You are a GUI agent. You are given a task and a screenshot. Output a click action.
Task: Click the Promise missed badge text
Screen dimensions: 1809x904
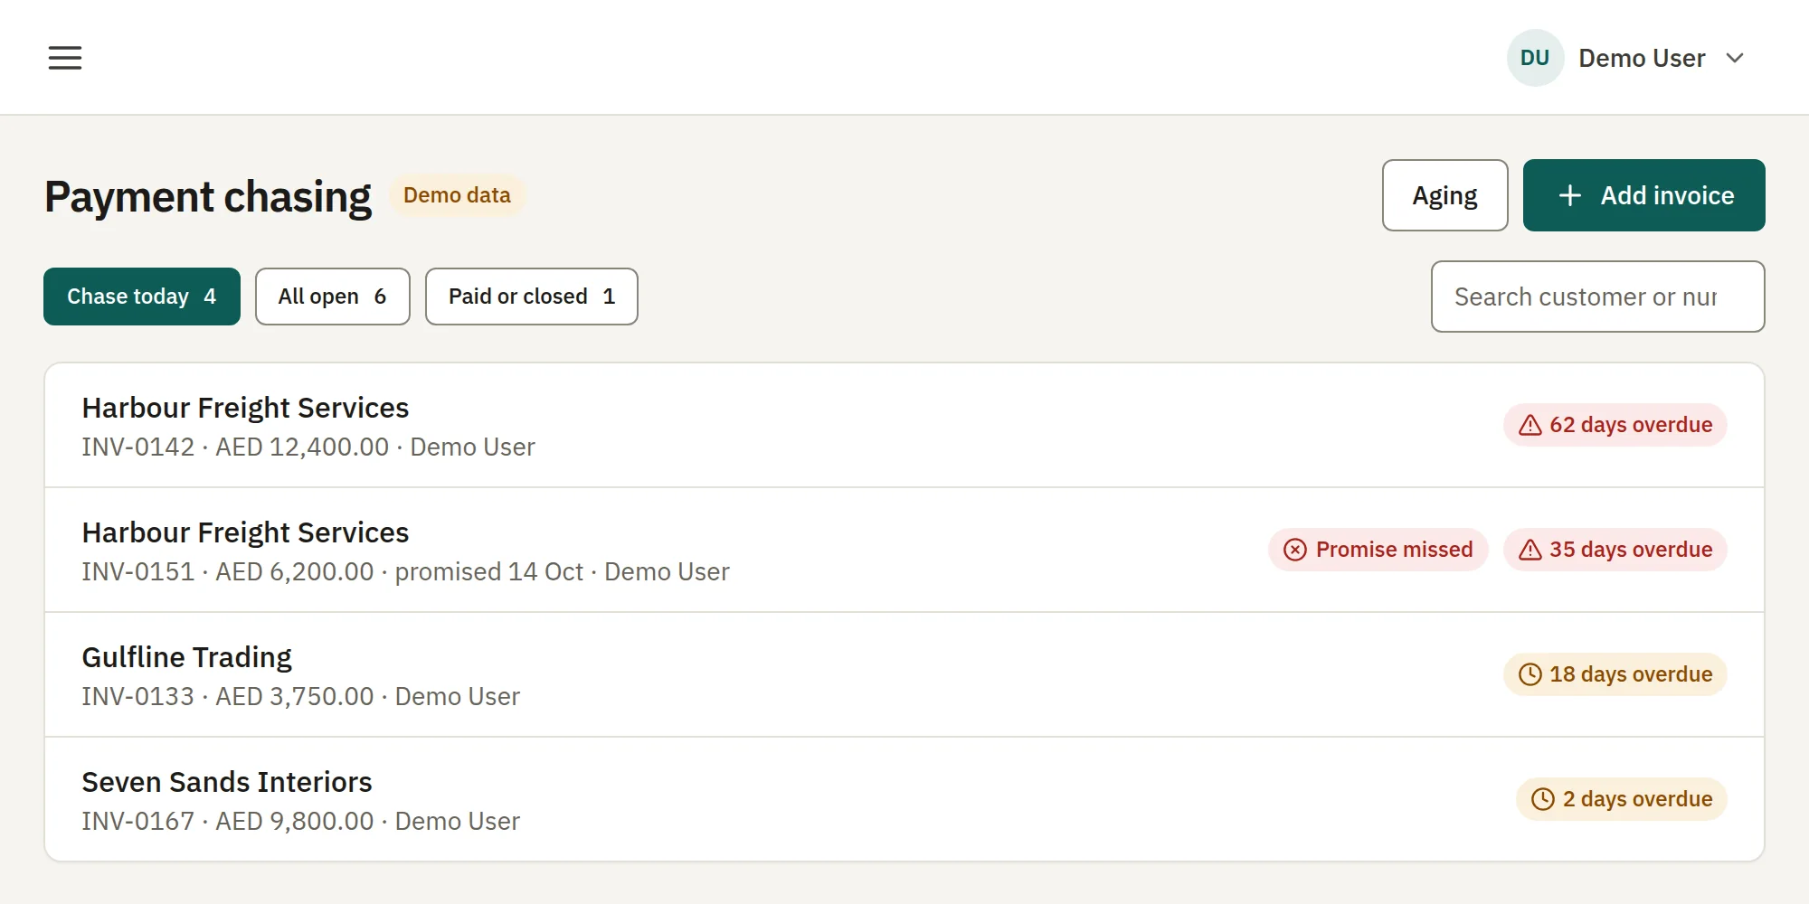click(x=1394, y=550)
